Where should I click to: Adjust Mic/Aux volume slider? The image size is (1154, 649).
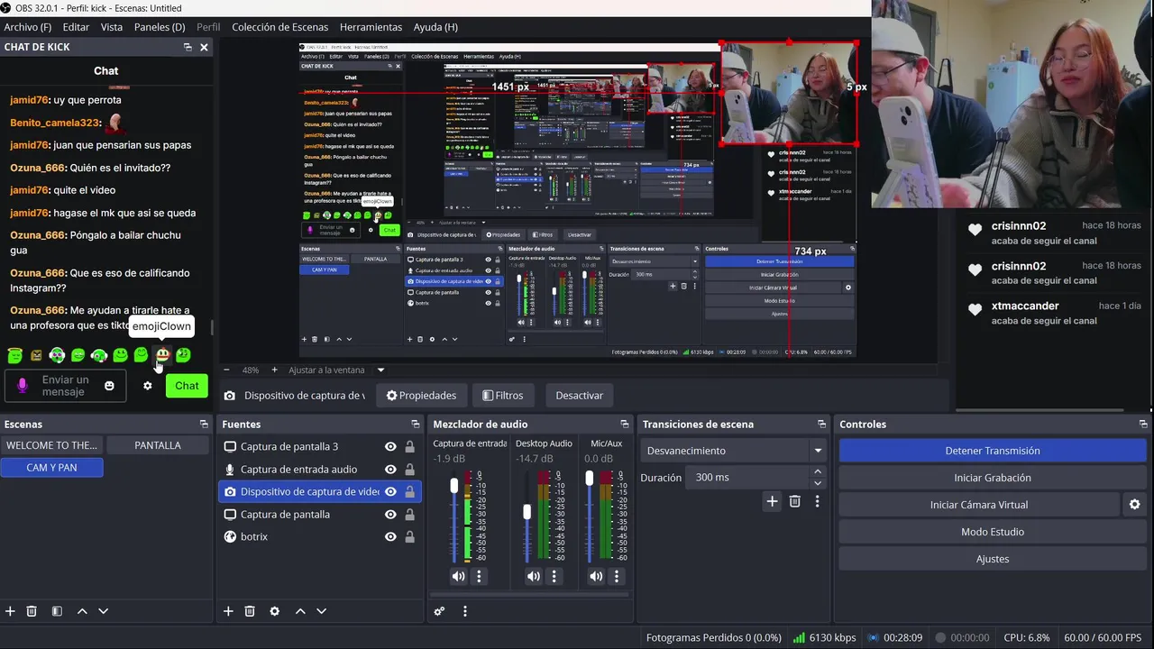(590, 478)
